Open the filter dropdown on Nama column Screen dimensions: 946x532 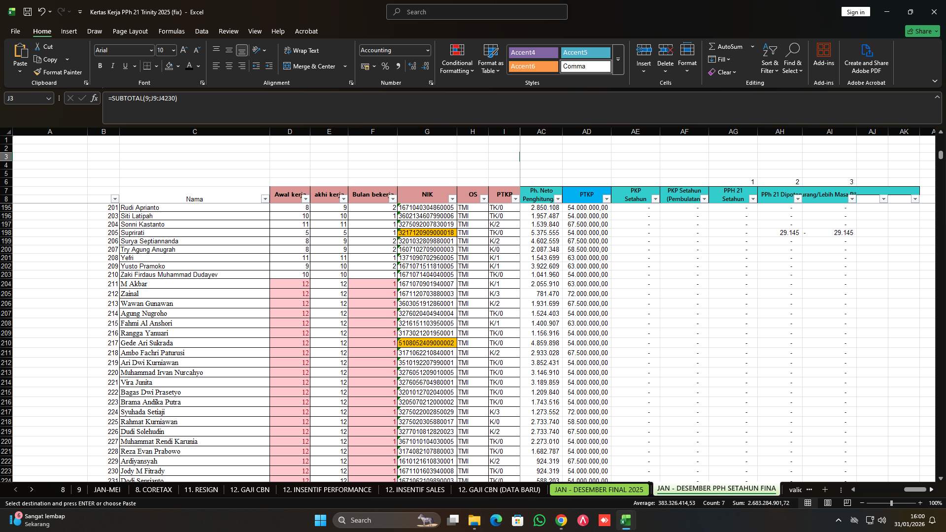[x=265, y=199]
